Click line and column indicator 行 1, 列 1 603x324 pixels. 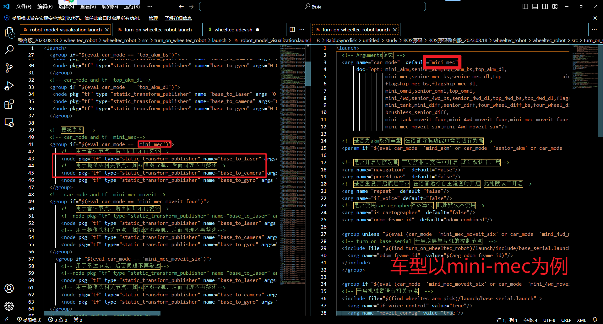point(507,320)
